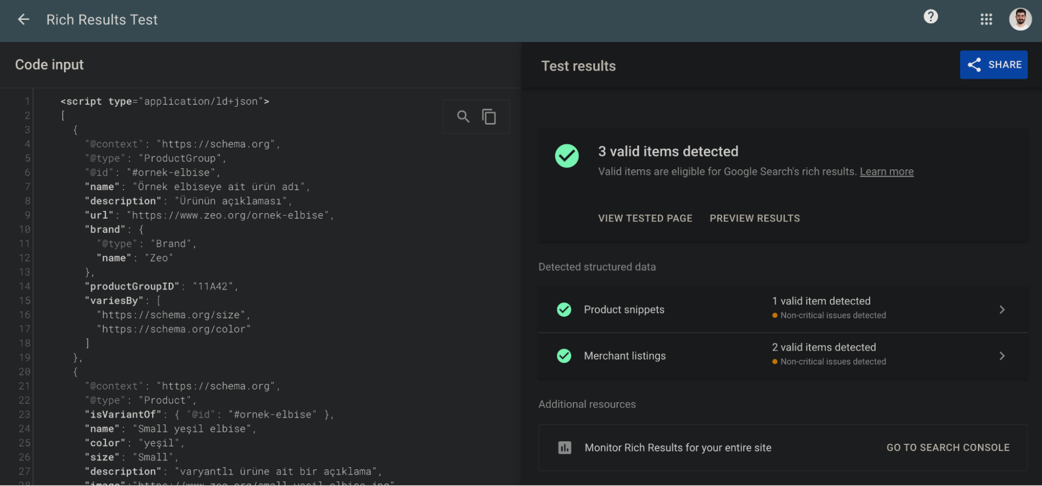Open the Product snippets row
The height and width of the screenshot is (486, 1042).
coord(783,309)
